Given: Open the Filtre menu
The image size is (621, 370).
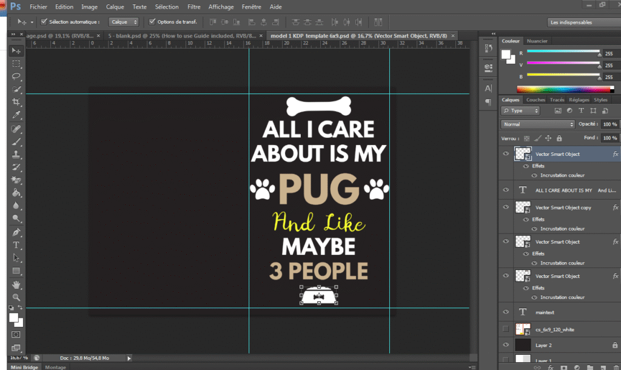Looking at the screenshot, I should coord(194,7).
